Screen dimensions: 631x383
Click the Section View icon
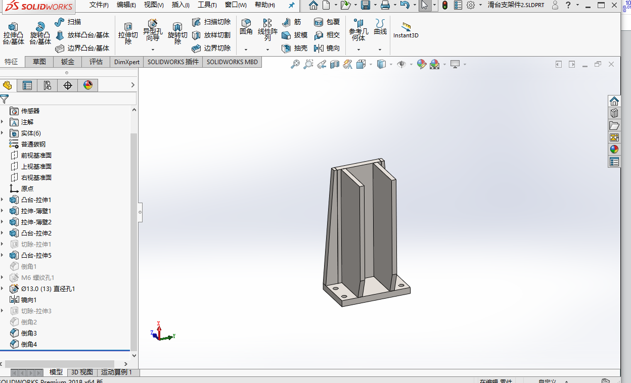coord(334,64)
